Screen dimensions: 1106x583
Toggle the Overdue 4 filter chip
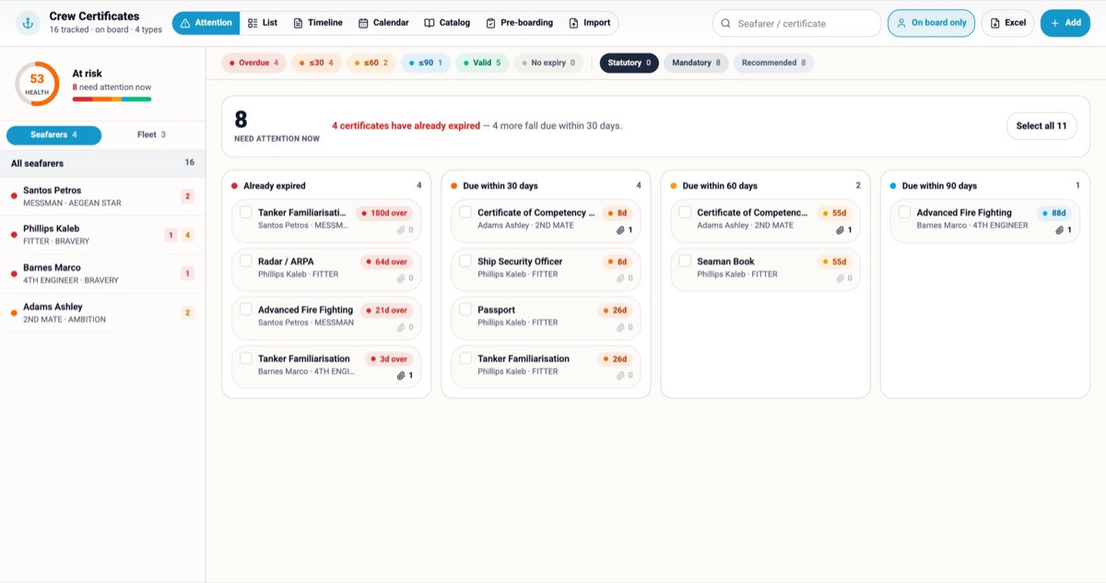point(253,64)
